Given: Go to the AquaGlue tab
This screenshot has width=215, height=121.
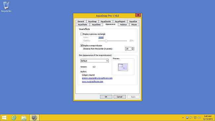Looking at the screenshot, I should [x=133, y=21].
